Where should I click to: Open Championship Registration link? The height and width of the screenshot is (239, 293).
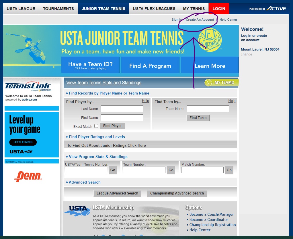point(212,225)
